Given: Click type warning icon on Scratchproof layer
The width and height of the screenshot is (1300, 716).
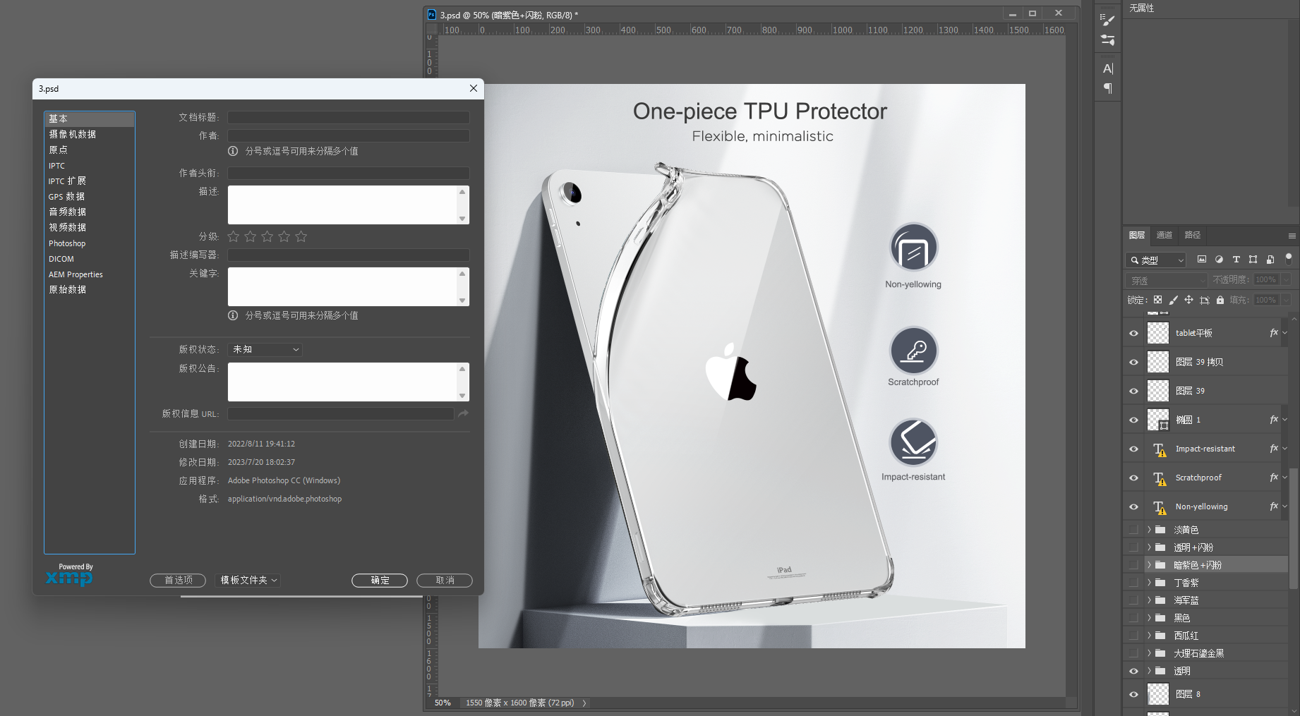Looking at the screenshot, I should click(x=1159, y=478).
